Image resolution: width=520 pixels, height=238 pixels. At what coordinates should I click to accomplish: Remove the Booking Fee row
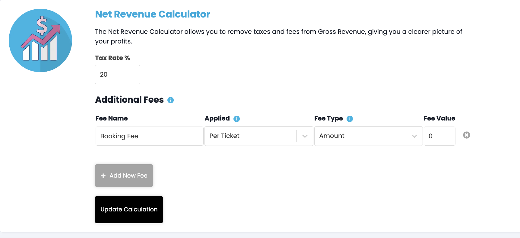click(x=466, y=135)
